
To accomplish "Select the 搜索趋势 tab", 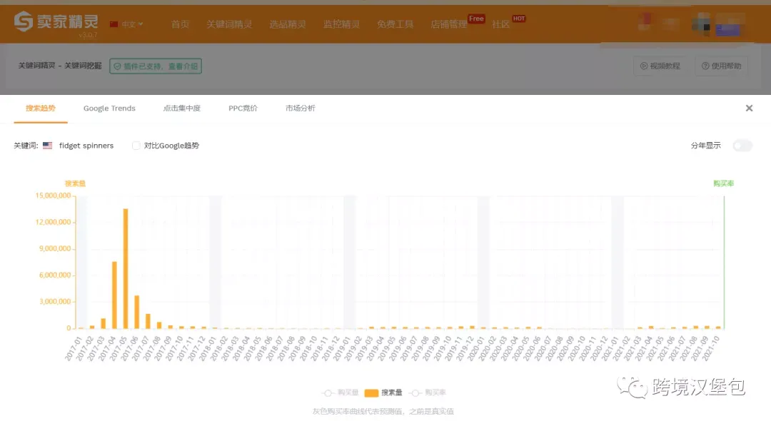I will [40, 108].
